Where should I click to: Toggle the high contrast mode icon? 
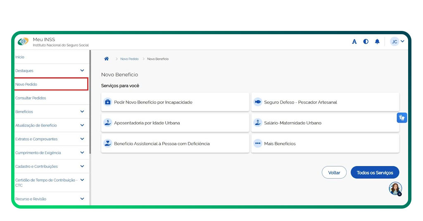(x=366, y=42)
